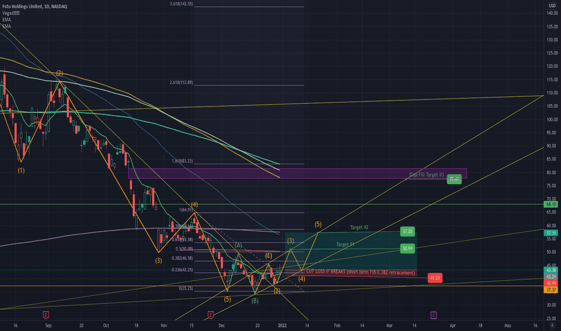Click Fib level label 1(64.91)

tap(185, 210)
